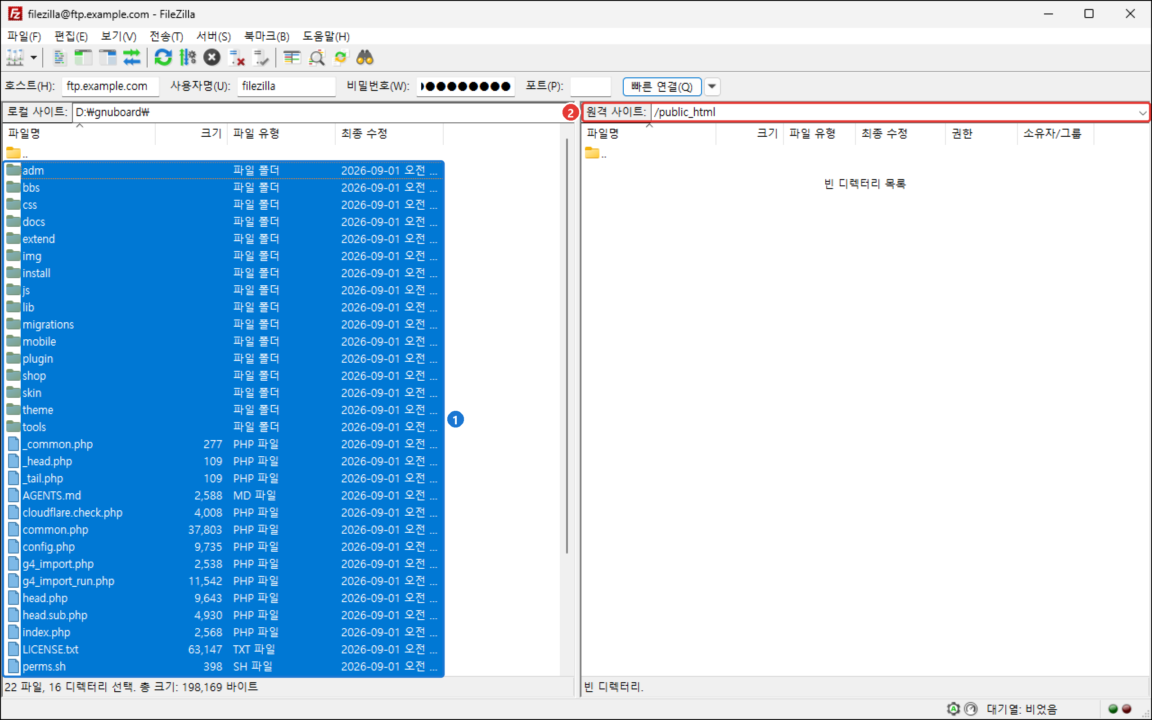The width and height of the screenshot is (1152, 720).
Task: Open the 도움말(H) menu
Action: tap(326, 36)
